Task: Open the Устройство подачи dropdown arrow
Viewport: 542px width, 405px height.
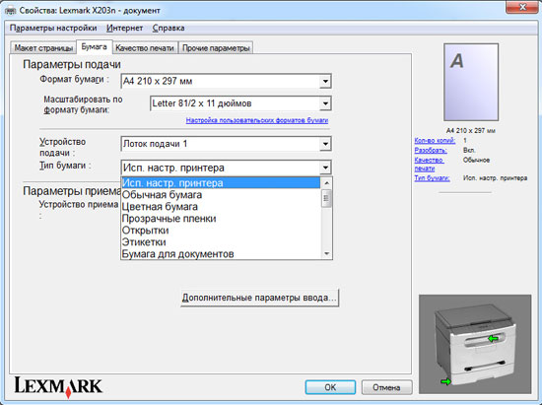Action: (x=325, y=144)
